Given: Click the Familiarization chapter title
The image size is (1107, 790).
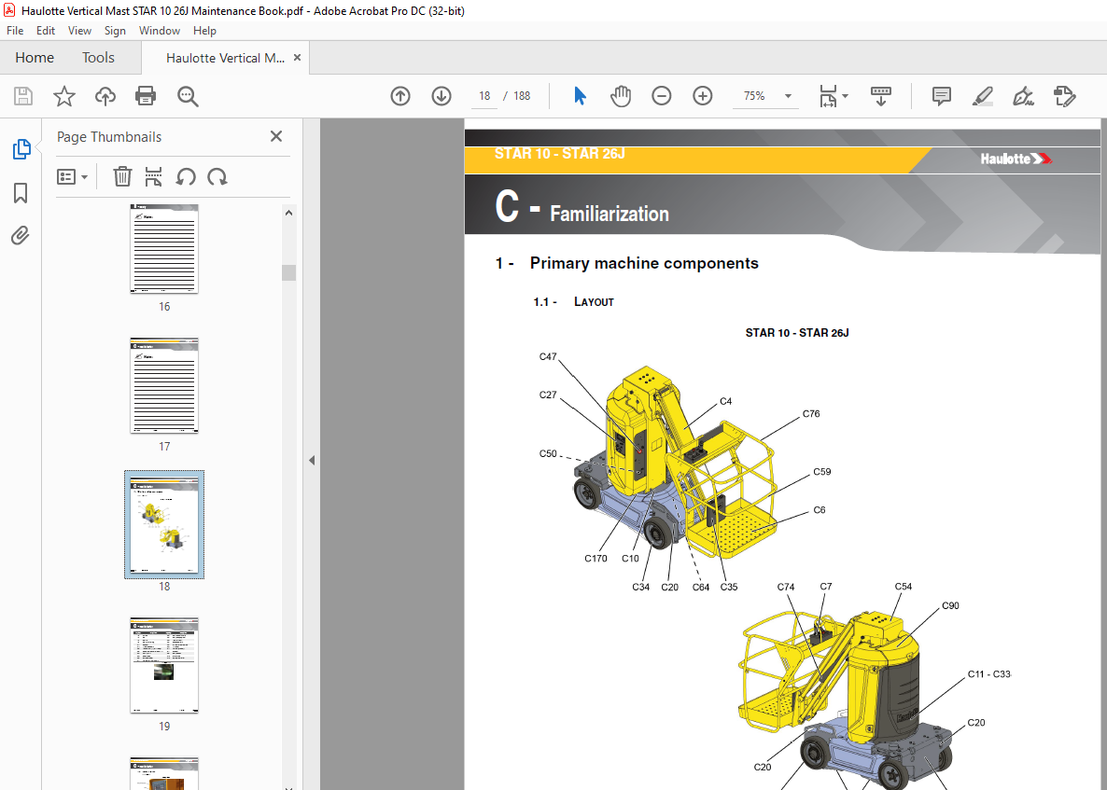Looking at the screenshot, I should (x=610, y=214).
